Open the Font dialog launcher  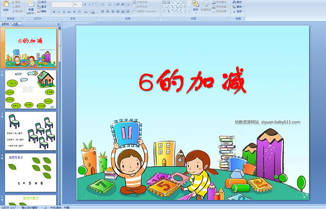[x=97, y=19]
